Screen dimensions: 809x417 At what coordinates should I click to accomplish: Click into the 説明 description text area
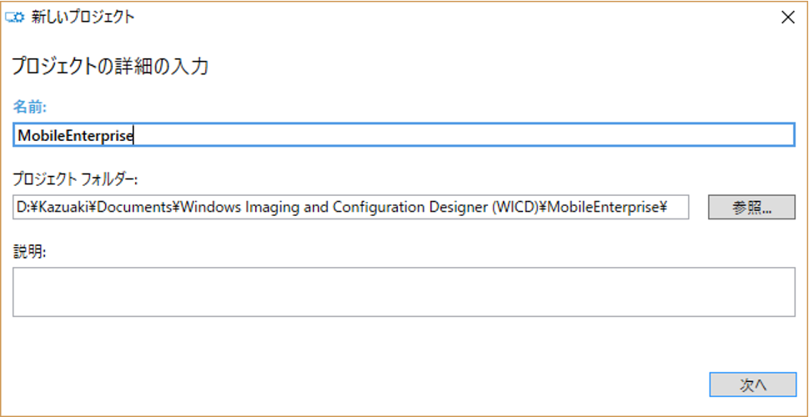(x=404, y=292)
